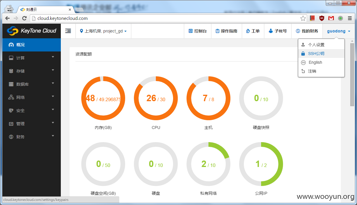Click the dashboard gauge icon by 概况

click(11, 45)
